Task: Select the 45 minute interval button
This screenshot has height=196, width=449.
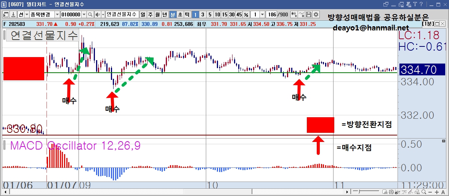Action: 239,14
